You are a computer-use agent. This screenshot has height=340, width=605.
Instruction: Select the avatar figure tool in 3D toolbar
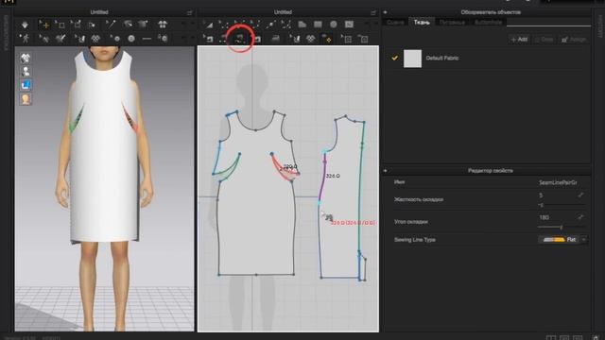26,39
